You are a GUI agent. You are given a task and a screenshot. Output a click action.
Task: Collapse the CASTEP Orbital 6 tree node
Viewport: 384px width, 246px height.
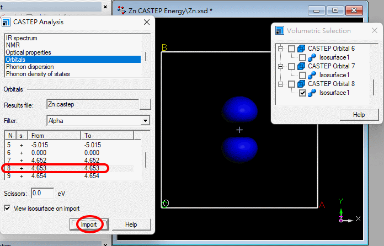coord(281,49)
